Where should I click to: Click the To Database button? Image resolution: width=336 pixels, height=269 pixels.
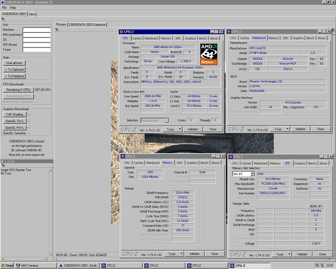[14, 76]
